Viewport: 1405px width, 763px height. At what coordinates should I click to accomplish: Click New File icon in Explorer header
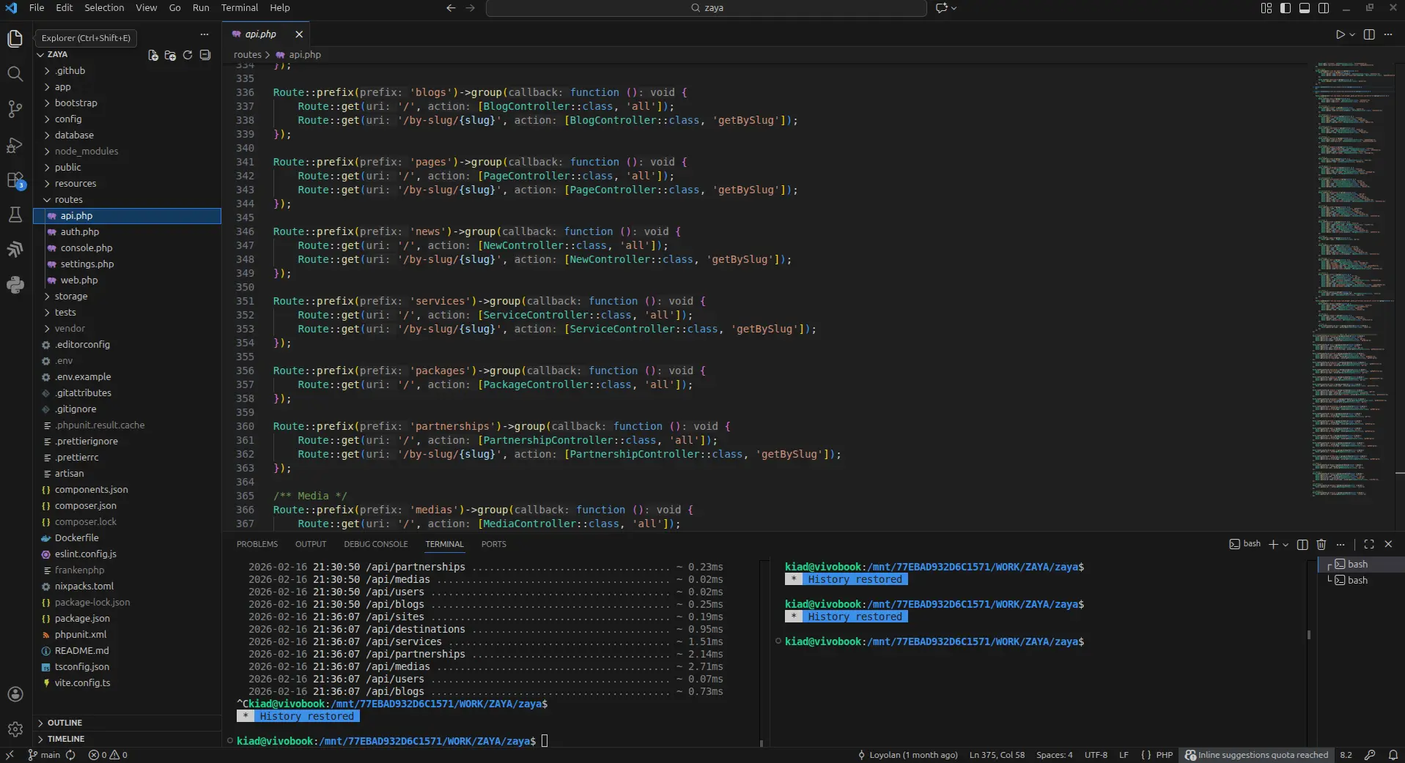tap(153, 55)
